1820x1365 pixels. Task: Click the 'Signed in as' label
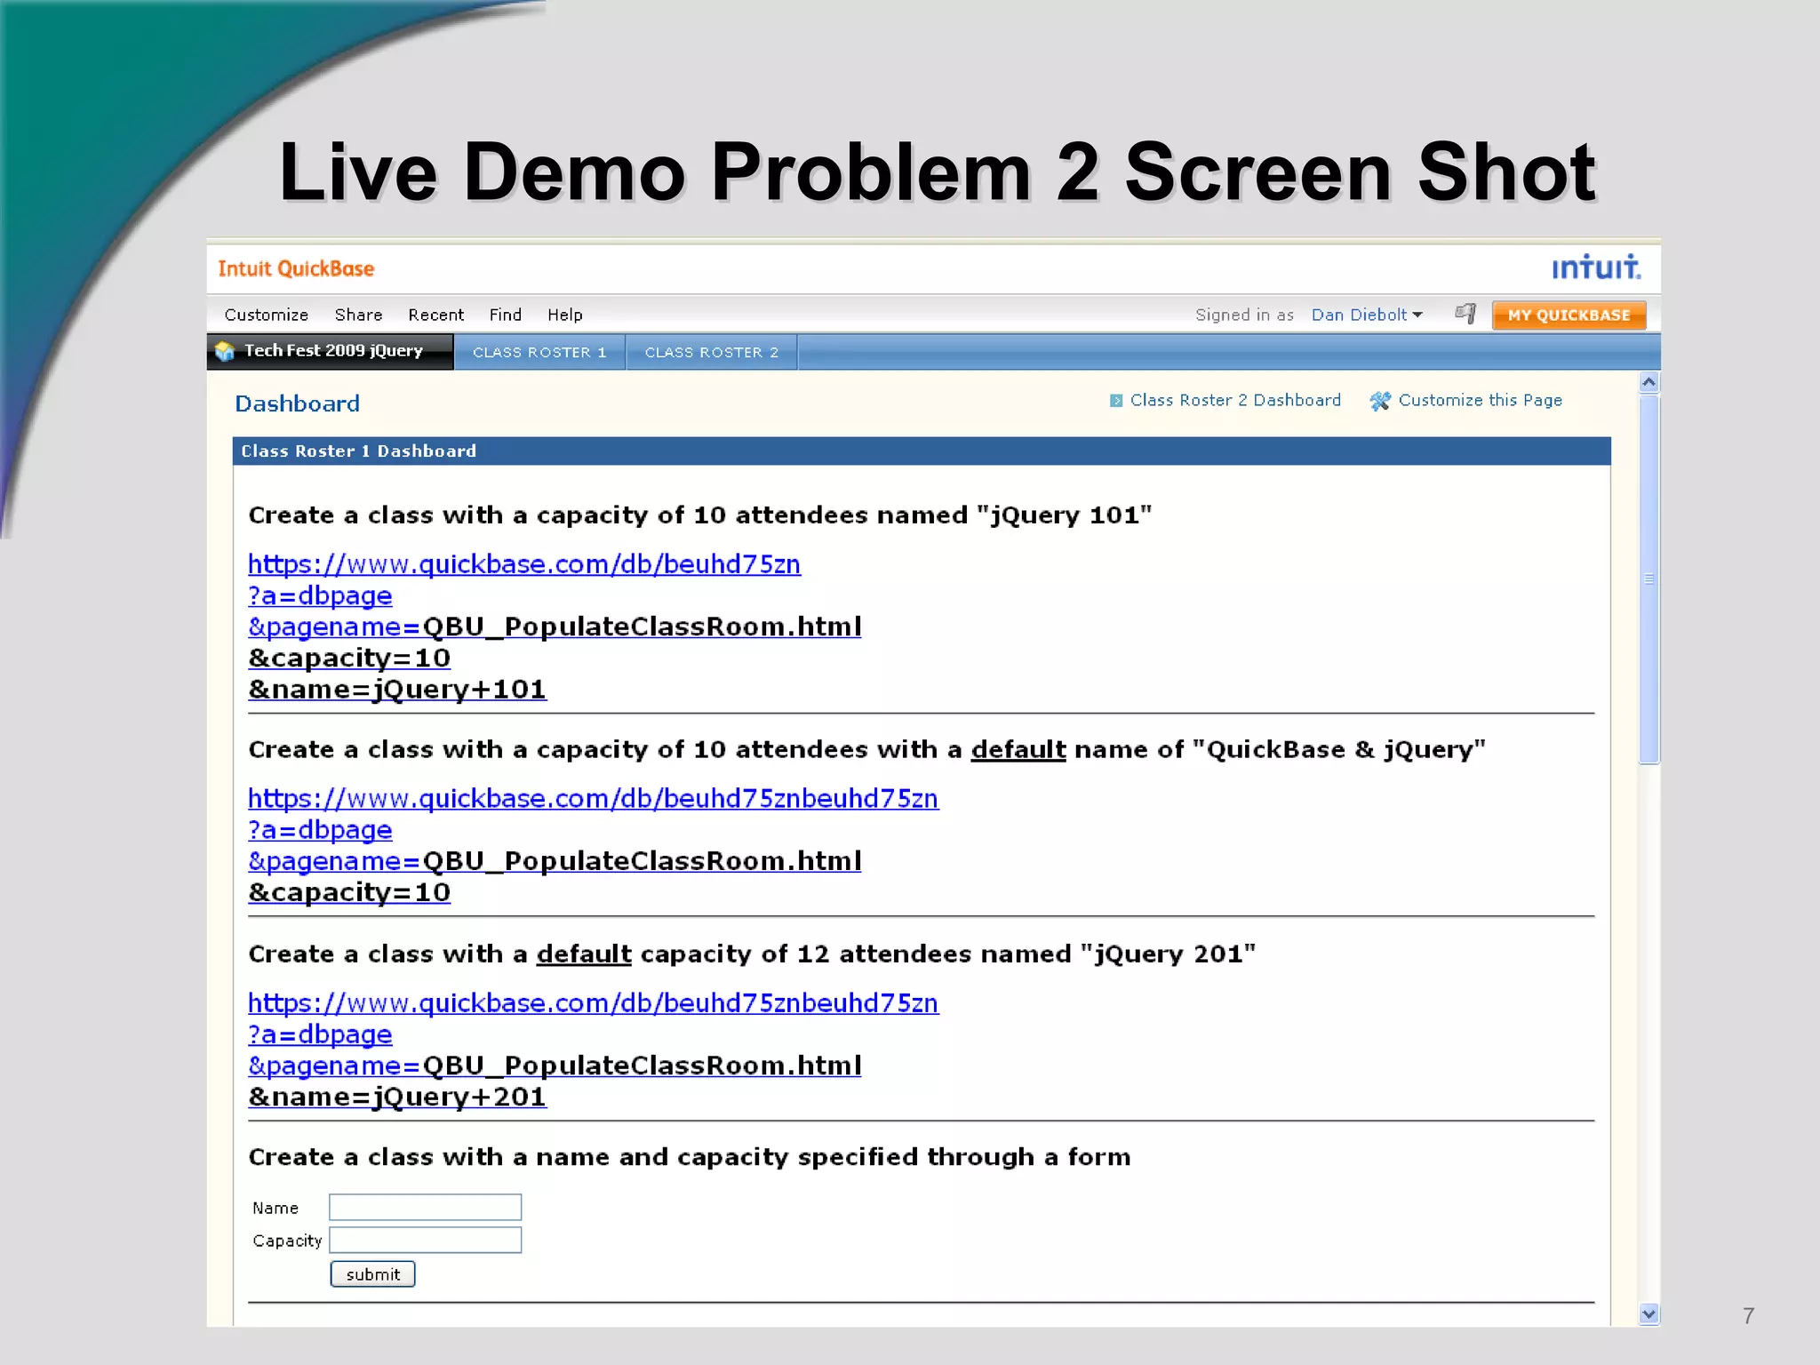1244,315
